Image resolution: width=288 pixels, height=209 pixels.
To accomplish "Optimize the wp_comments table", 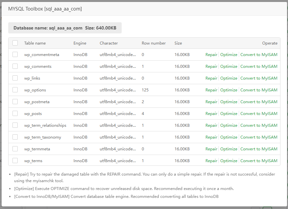I will pyautogui.click(x=229, y=66).
